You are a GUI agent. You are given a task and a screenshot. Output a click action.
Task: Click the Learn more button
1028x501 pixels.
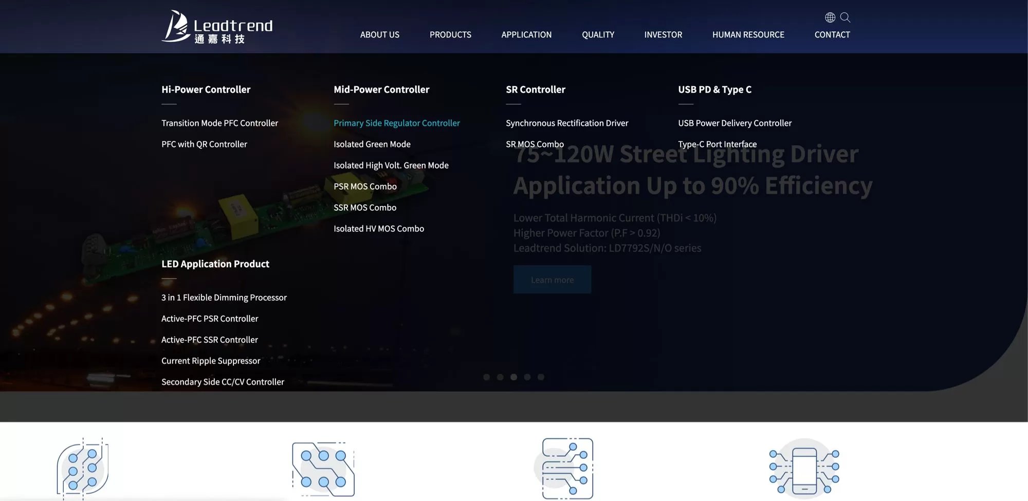tap(552, 280)
